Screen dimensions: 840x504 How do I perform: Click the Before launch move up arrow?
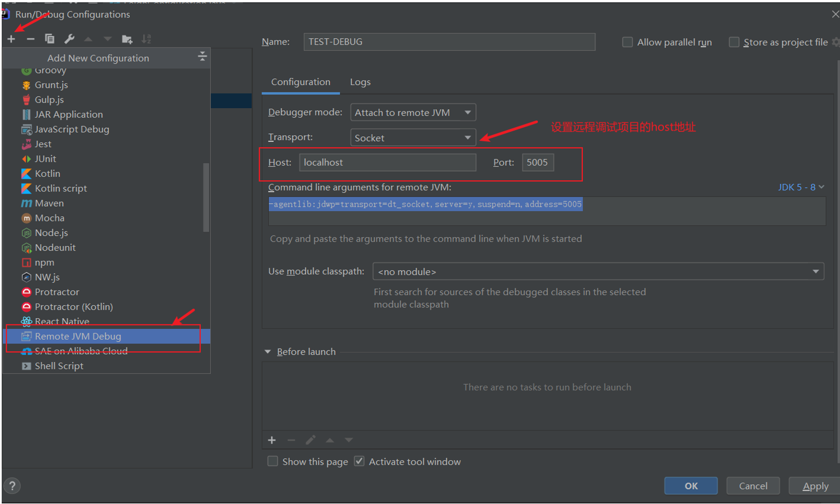point(330,440)
